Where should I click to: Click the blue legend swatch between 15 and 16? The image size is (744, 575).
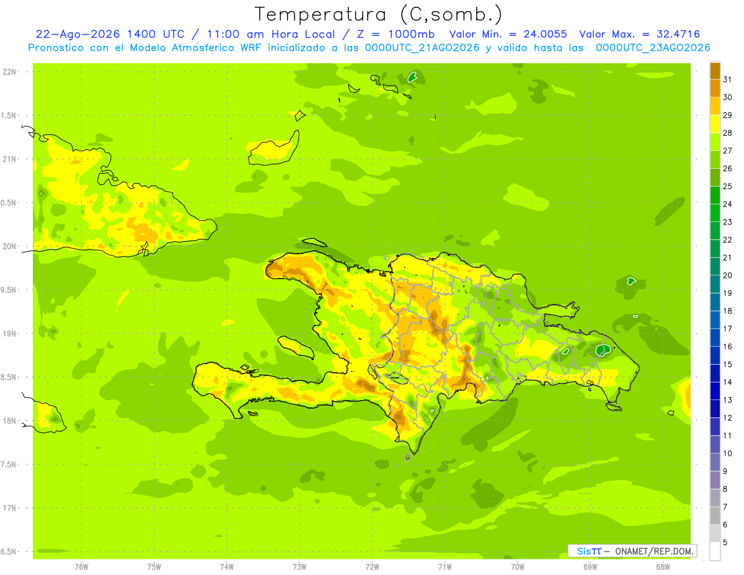(x=715, y=355)
